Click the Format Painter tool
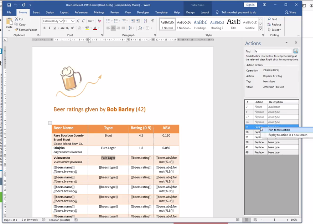 26,30
